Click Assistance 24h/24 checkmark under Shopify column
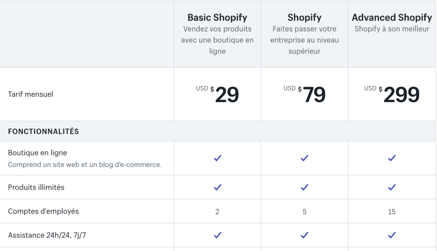 [304, 235]
